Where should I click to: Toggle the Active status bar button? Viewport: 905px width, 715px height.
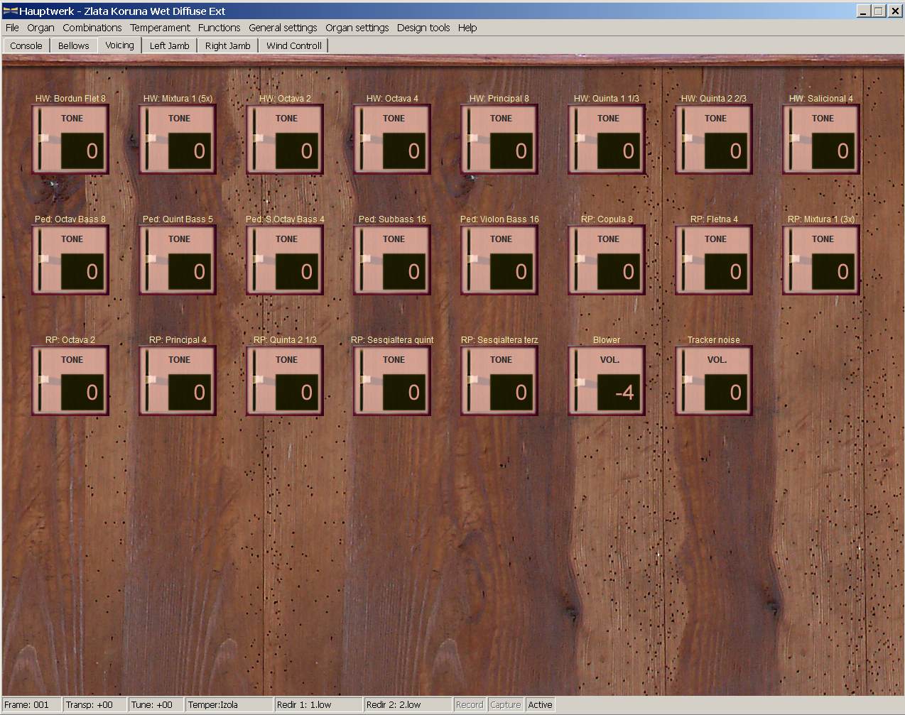(540, 704)
